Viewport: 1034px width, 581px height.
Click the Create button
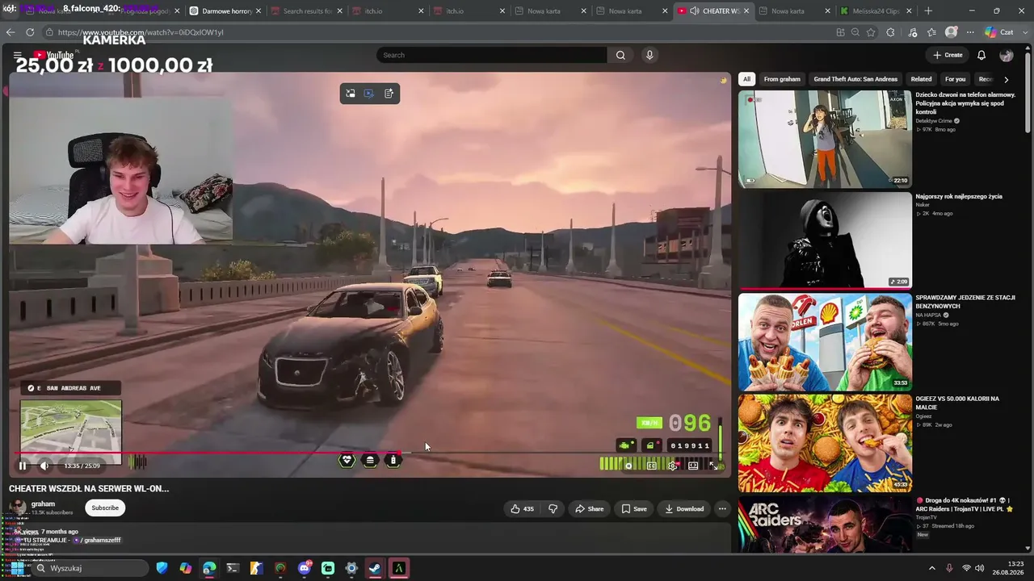pos(948,55)
